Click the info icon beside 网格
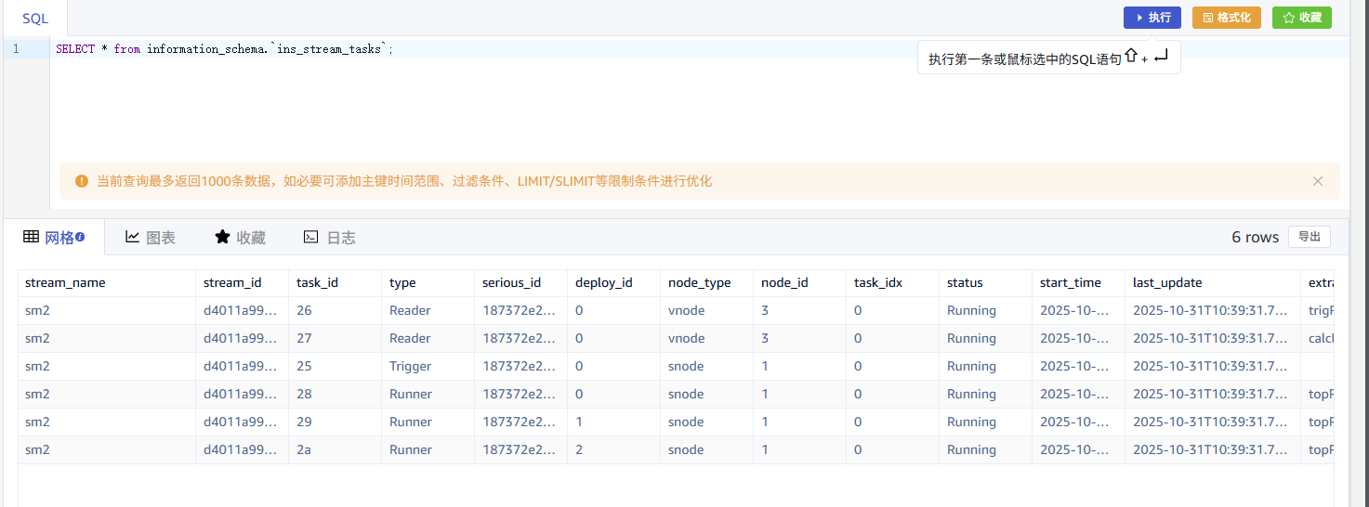Image resolution: width=1369 pixels, height=507 pixels. (x=80, y=237)
